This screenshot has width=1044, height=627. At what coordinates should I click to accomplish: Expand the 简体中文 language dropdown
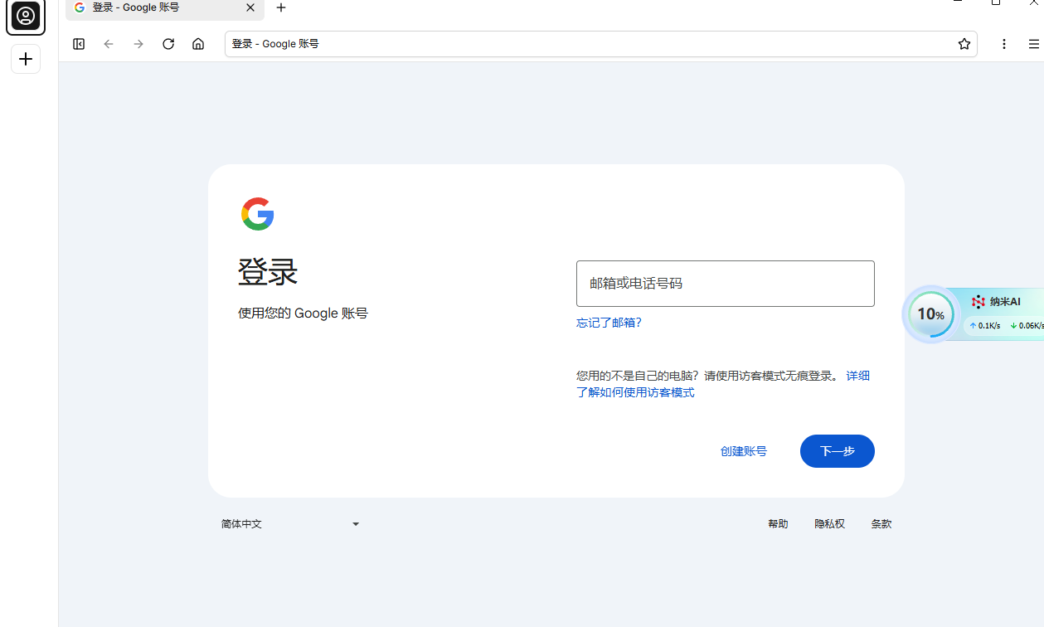pyautogui.click(x=290, y=524)
